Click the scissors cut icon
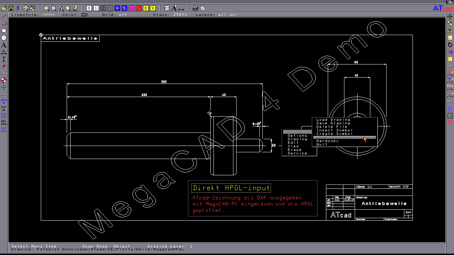Screen dimensions: 454x255 coord(18,8)
